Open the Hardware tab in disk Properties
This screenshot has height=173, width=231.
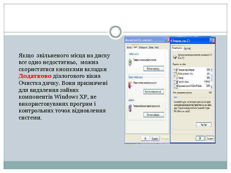pyautogui.click(x=143, y=47)
